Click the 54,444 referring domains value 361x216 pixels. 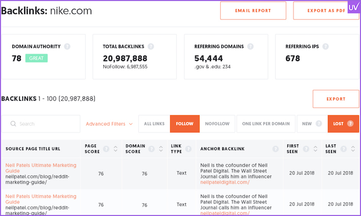point(208,58)
